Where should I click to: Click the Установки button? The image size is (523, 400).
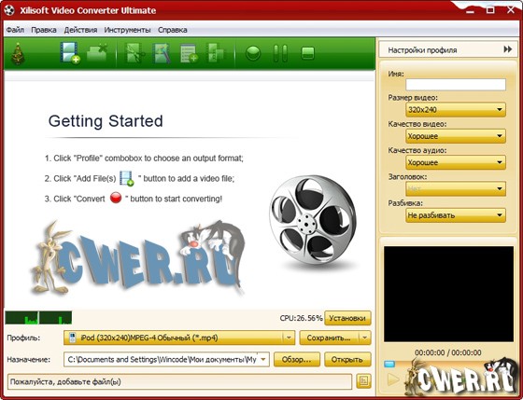click(x=347, y=318)
